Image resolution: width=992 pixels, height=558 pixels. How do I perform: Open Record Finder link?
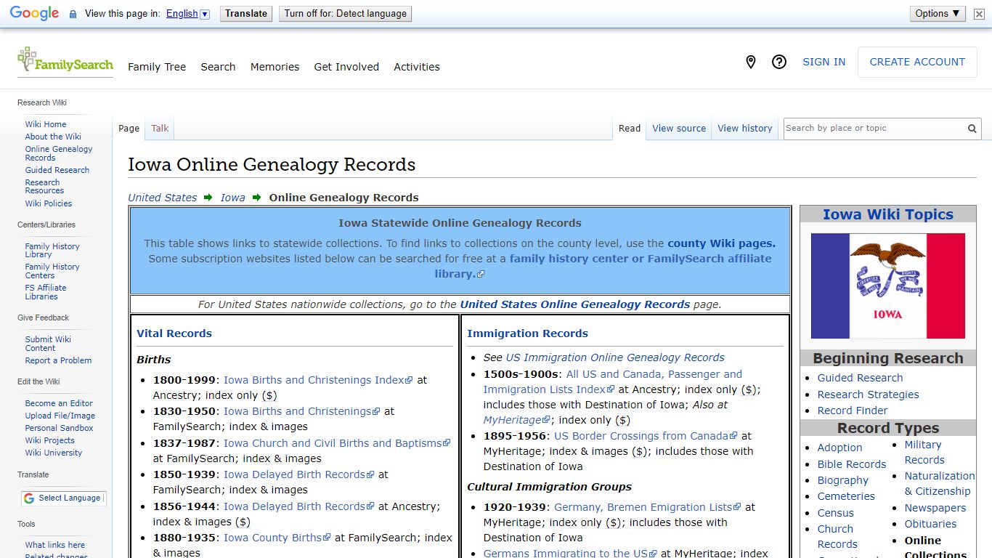(853, 411)
